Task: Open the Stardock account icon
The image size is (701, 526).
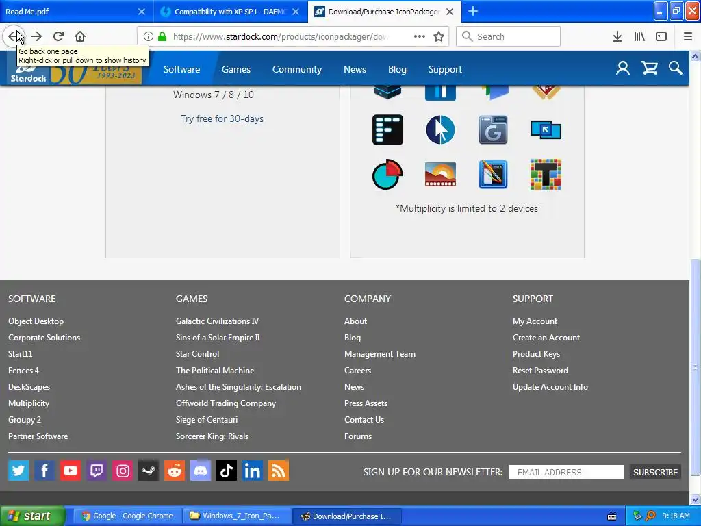Action: 623,68
